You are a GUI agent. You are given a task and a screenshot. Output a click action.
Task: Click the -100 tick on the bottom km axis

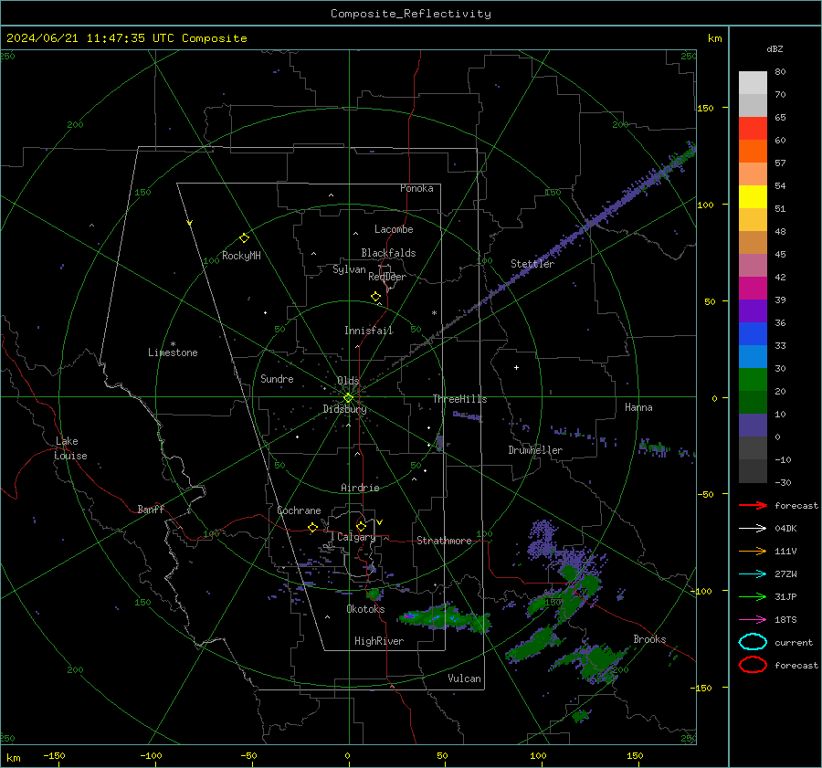click(151, 755)
